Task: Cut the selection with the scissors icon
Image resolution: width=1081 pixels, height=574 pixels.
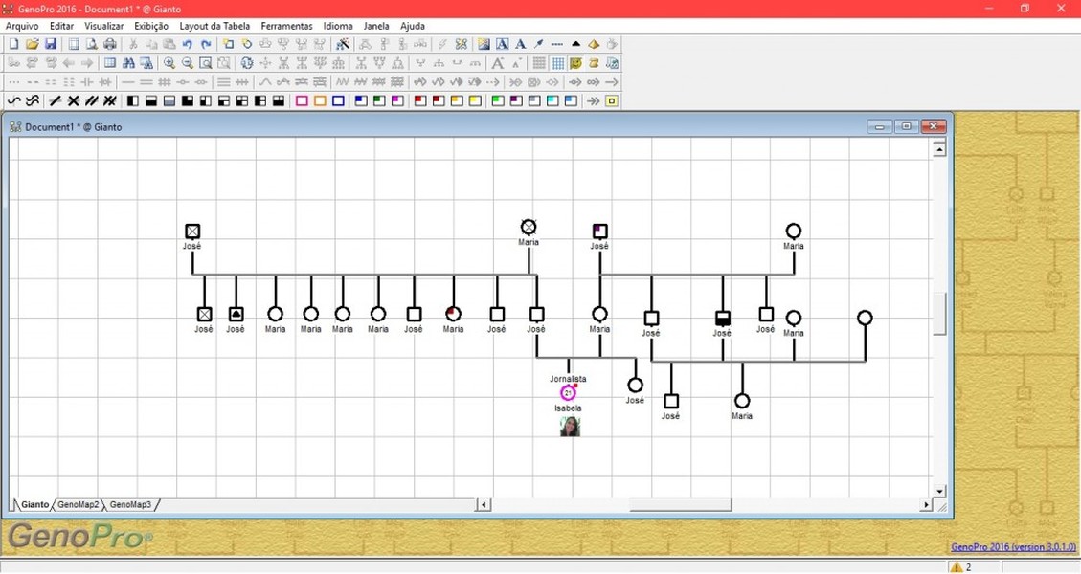Action: (x=132, y=44)
